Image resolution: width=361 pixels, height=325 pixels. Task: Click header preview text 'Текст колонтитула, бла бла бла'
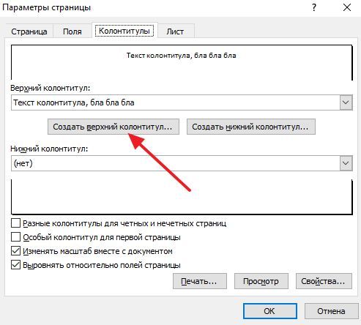pos(181,56)
